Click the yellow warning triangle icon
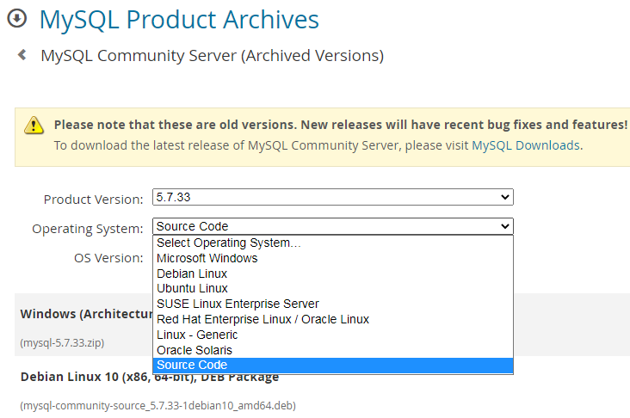 point(34,125)
